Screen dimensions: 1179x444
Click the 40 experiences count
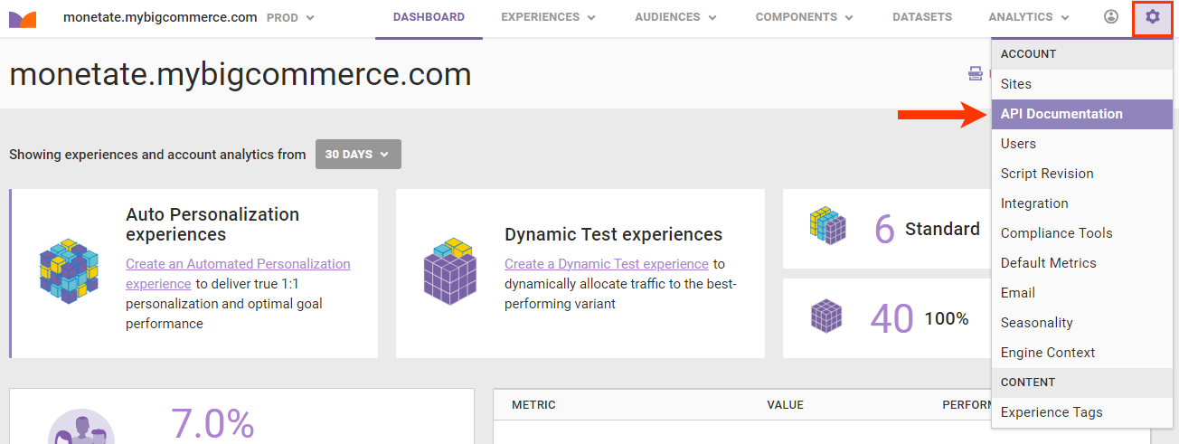coord(891,318)
